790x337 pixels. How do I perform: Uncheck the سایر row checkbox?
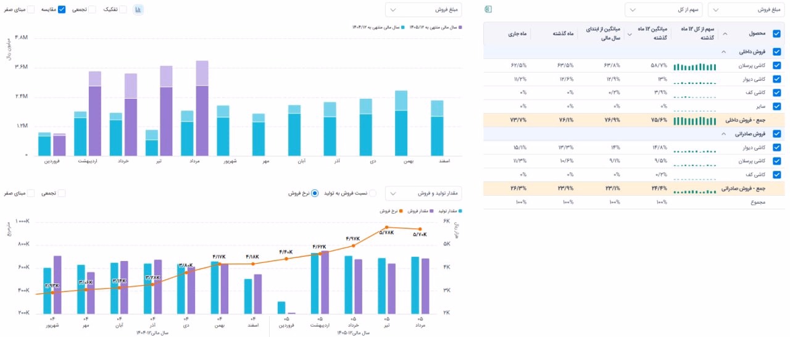(x=777, y=106)
